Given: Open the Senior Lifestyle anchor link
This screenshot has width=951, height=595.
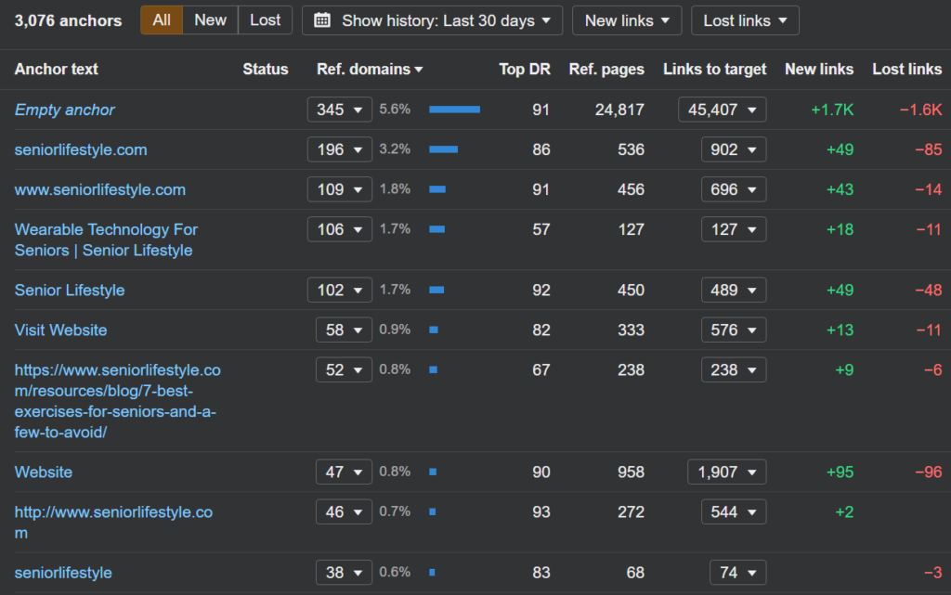Looking at the screenshot, I should 70,291.
